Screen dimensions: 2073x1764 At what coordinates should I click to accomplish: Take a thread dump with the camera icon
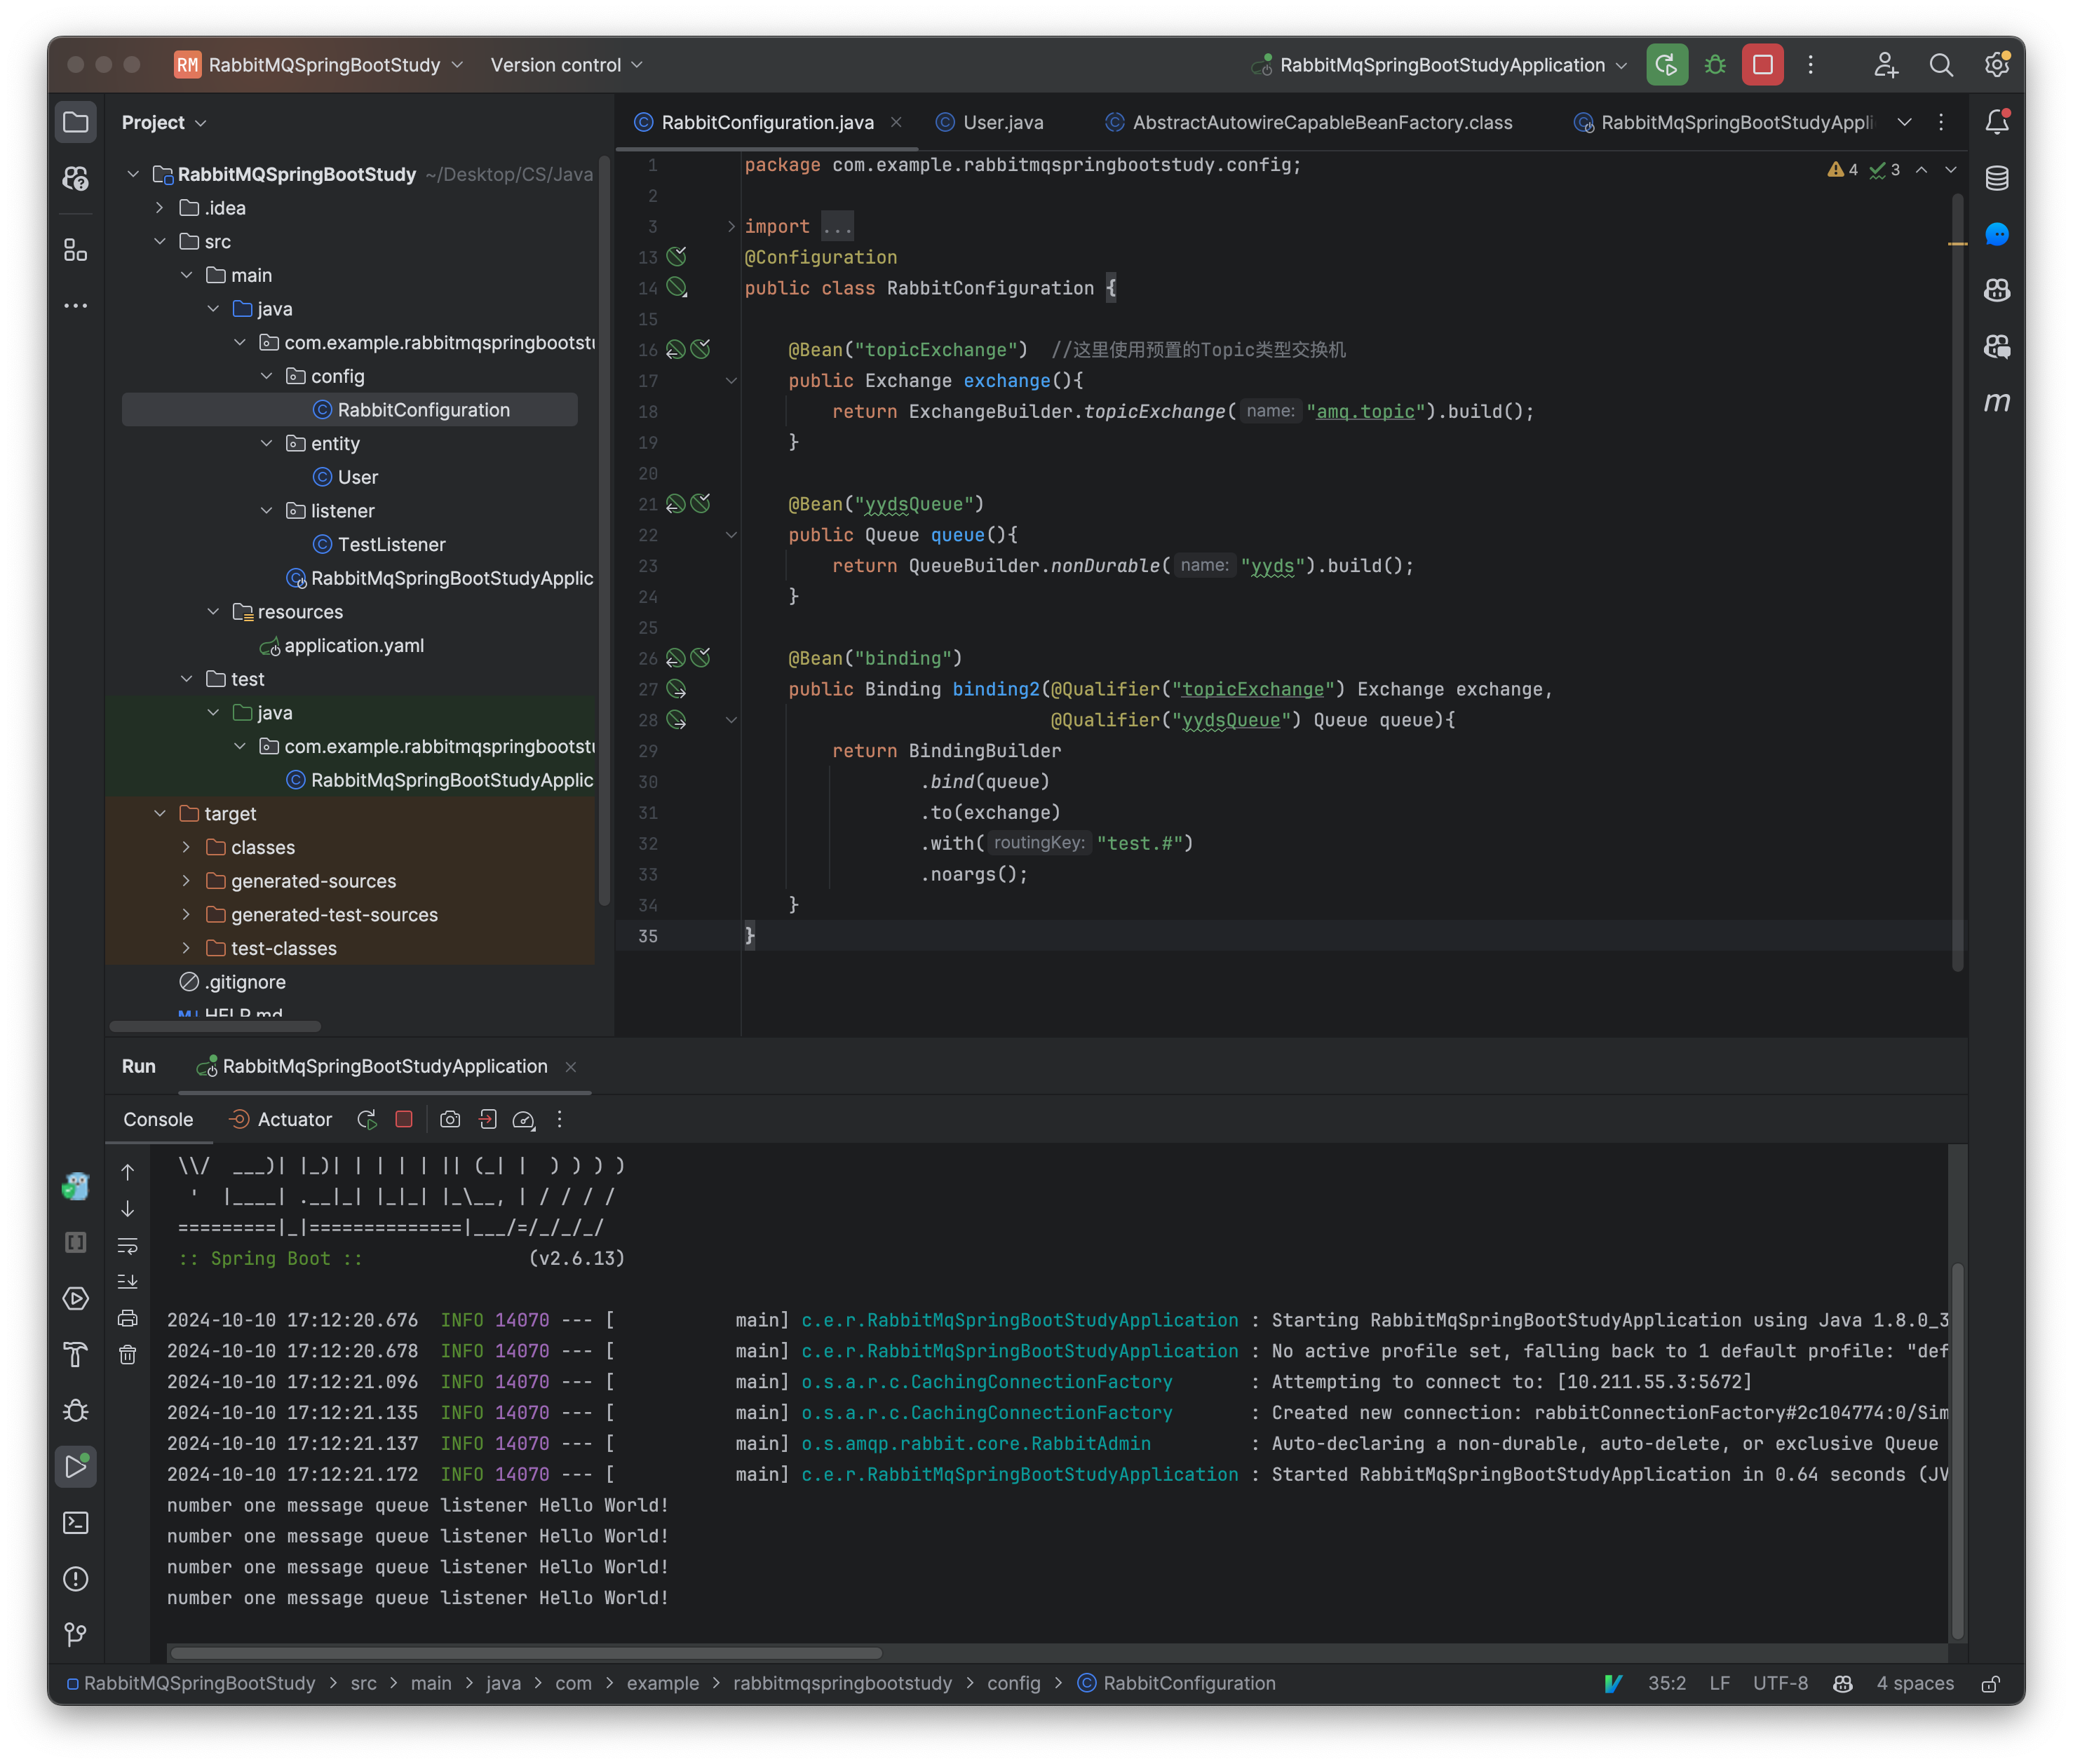[x=450, y=1119]
